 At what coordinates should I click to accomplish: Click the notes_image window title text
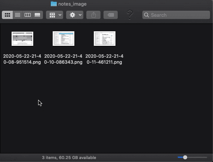click(x=72, y=4)
